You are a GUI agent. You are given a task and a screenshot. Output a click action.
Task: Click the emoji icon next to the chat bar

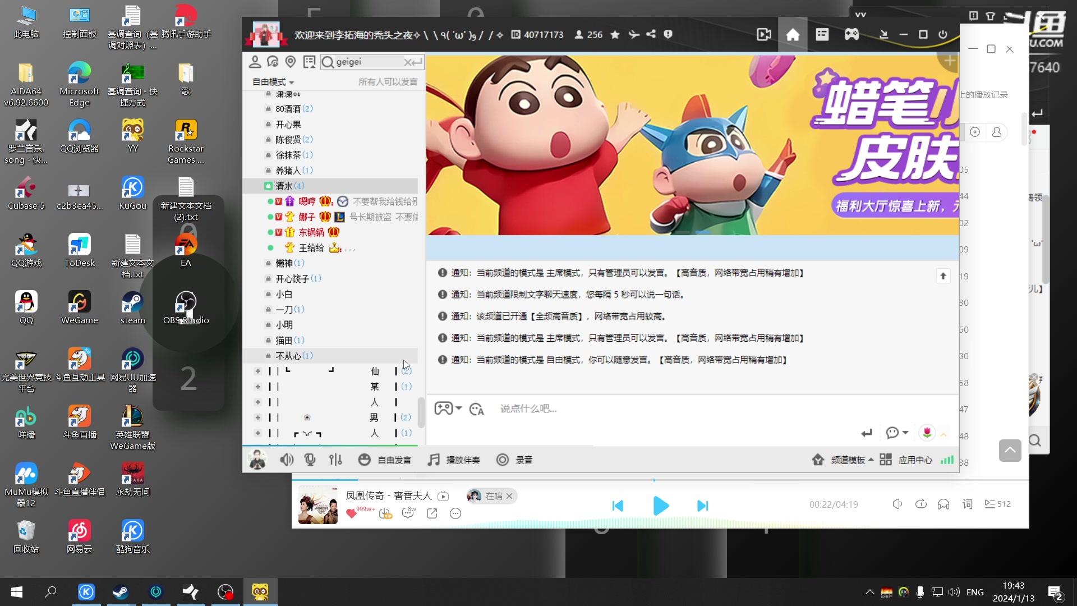(476, 409)
